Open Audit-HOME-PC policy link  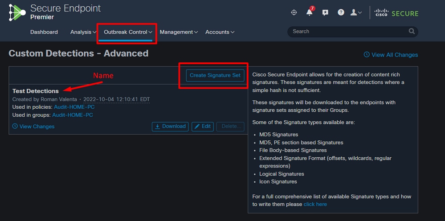point(74,107)
